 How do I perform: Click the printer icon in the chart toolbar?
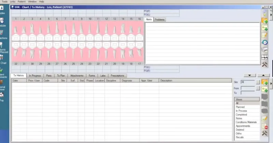click(264, 50)
